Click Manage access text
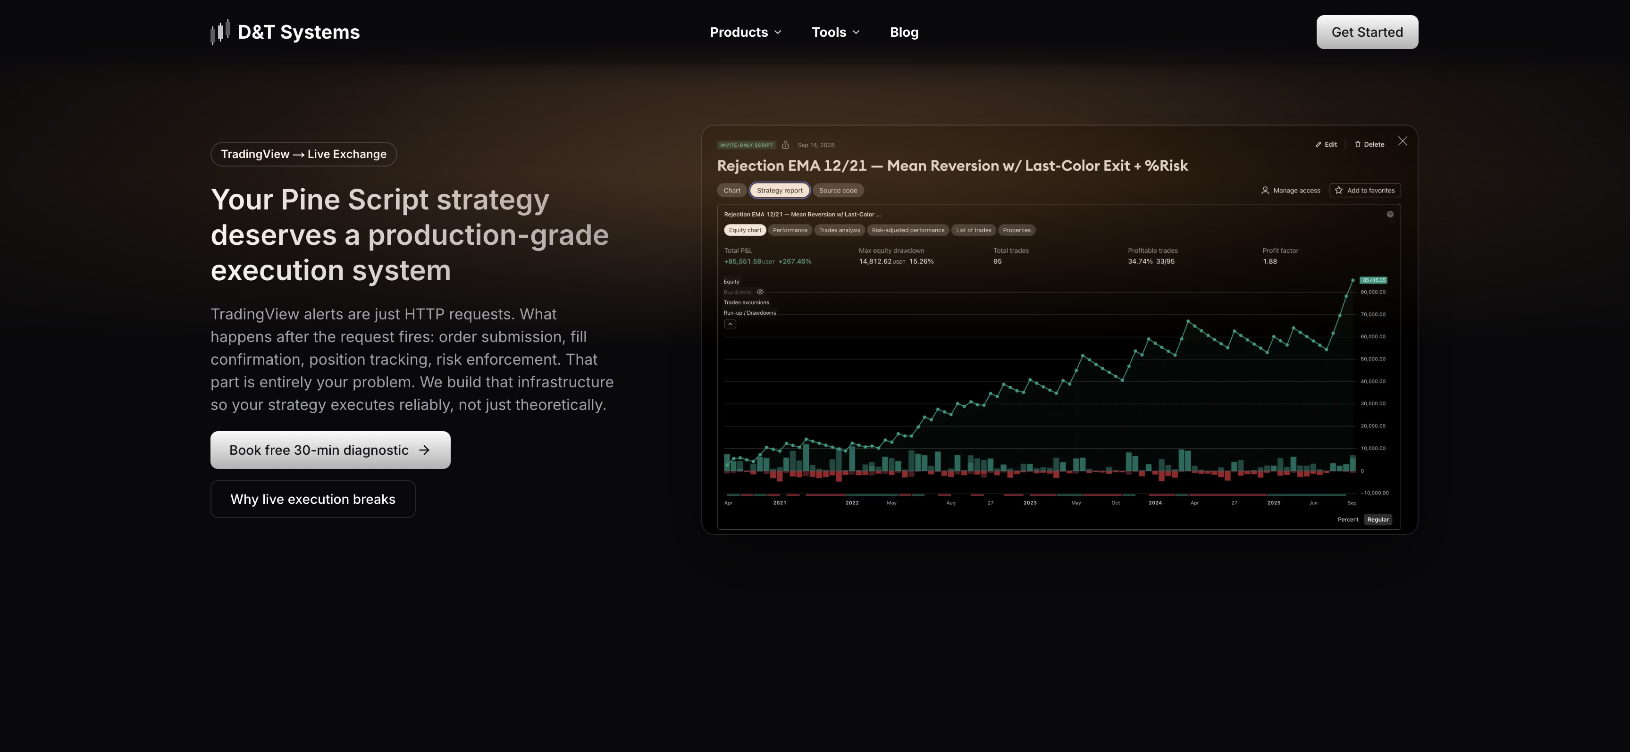 [x=1297, y=191]
